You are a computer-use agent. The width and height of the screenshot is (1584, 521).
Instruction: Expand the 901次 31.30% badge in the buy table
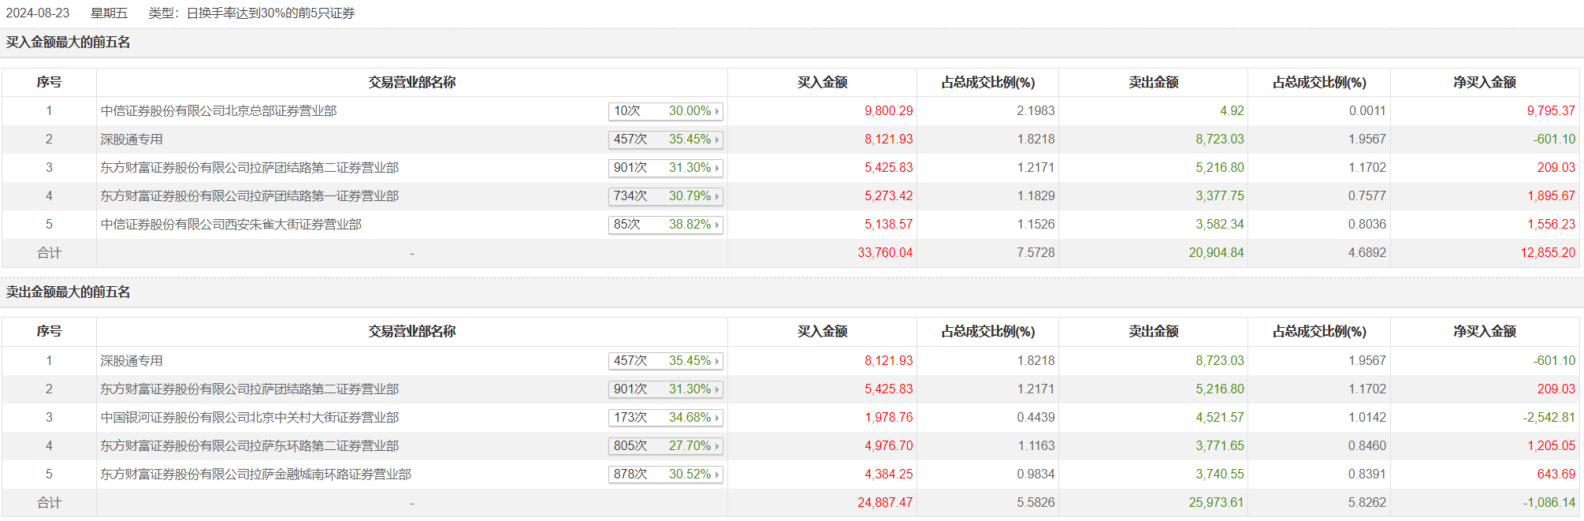pos(665,168)
